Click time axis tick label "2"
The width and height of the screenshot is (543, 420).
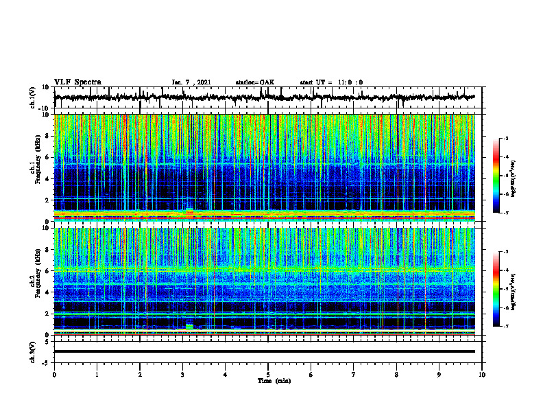point(140,375)
